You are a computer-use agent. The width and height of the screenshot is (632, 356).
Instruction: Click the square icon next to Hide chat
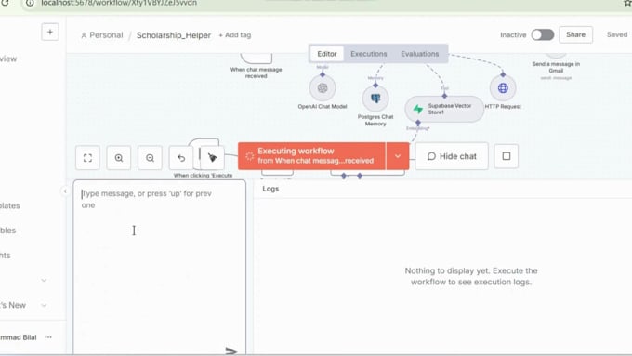click(507, 156)
